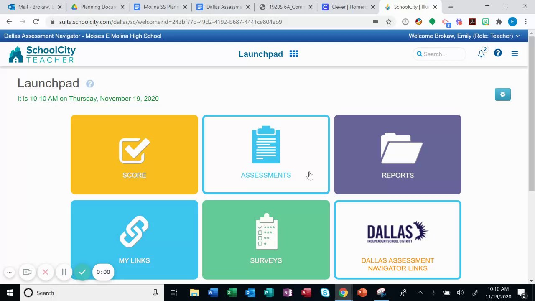Reload the page
The width and height of the screenshot is (535, 301).
click(36, 22)
